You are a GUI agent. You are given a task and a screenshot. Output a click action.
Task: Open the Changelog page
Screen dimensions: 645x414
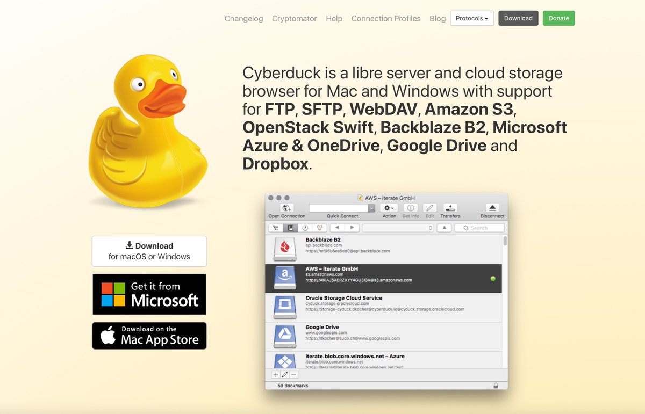243,18
